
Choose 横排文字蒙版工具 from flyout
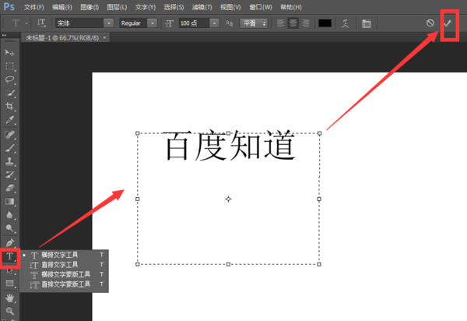pyautogui.click(x=64, y=274)
